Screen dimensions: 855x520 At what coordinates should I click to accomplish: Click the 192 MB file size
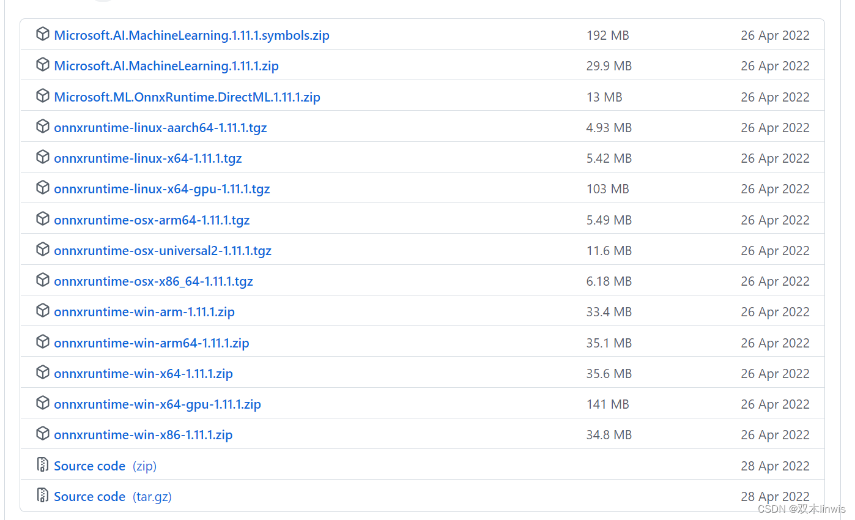[x=607, y=35]
